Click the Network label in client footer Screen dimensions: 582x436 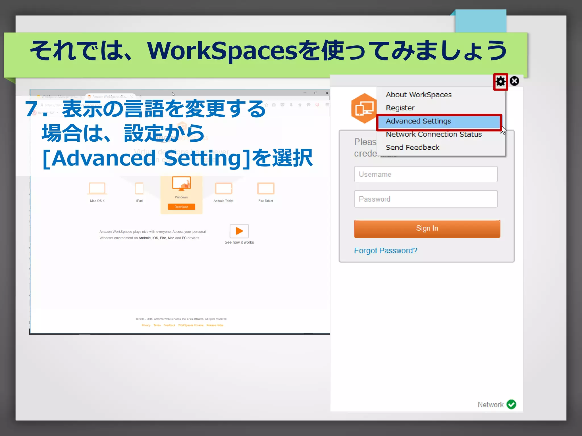point(490,404)
